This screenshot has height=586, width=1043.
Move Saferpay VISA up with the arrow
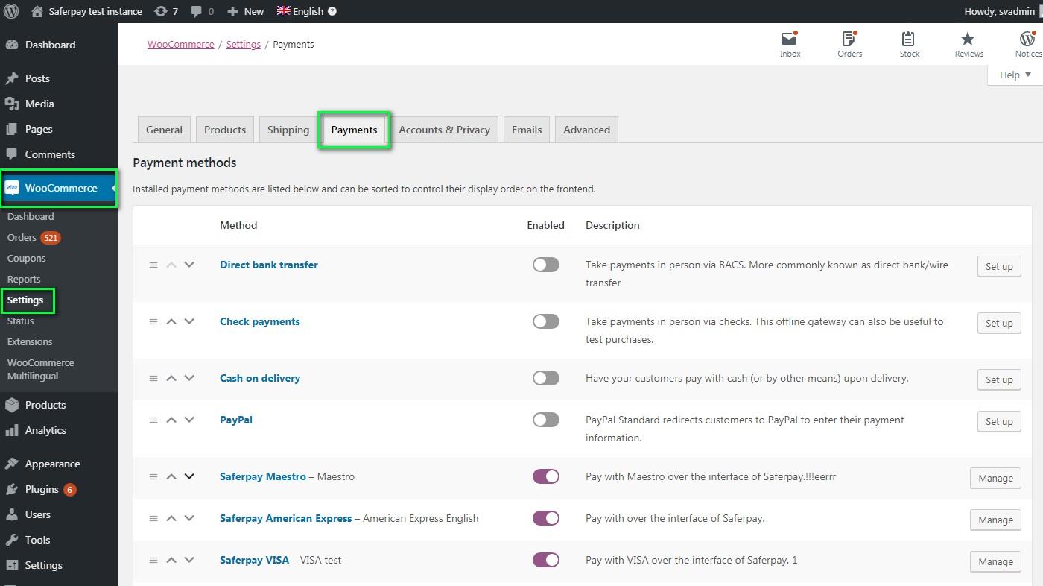click(171, 560)
